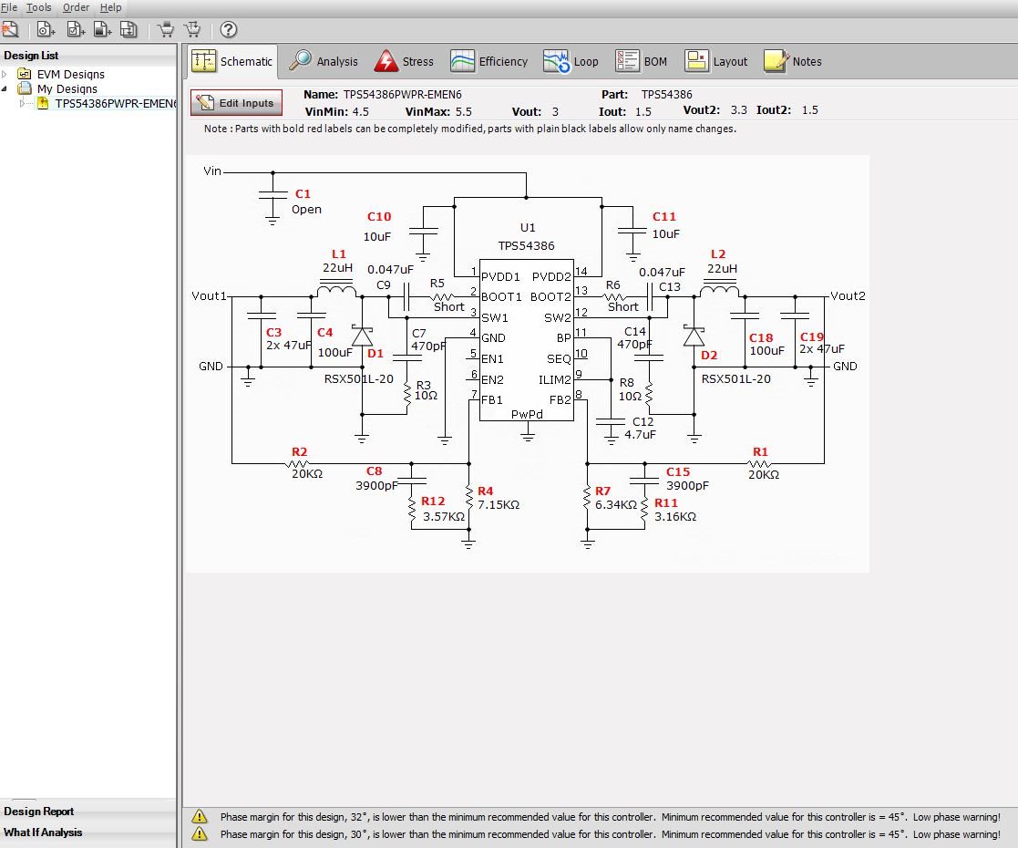Click the red C8 capacitor label

pyautogui.click(x=374, y=471)
